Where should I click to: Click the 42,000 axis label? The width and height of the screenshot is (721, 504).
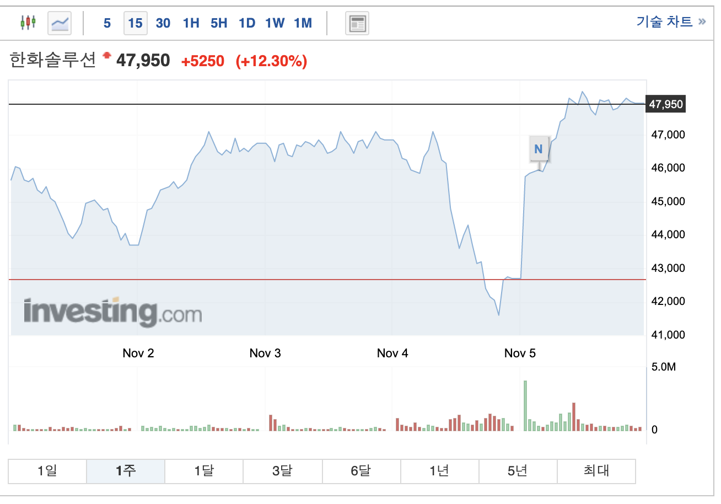pos(668,302)
